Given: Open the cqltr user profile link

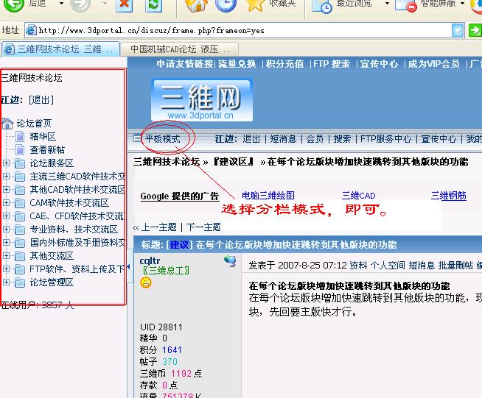Looking at the screenshot, I should coord(150,261).
